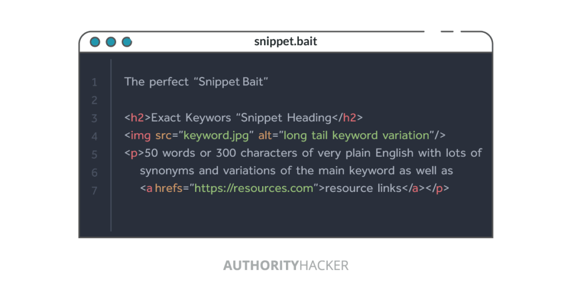The height and width of the screenshot is (290, 571).
Task: Click the closing p tag
Action: 439,188
